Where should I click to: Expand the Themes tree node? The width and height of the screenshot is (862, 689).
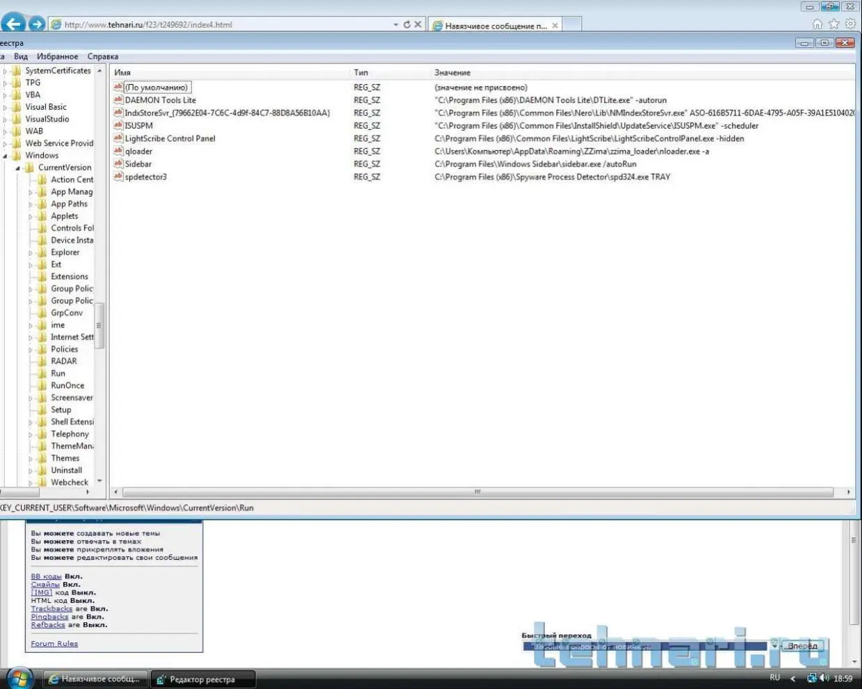coord(31,458)
